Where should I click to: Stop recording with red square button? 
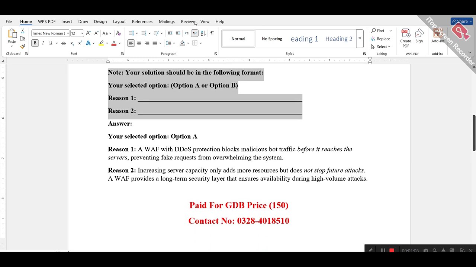[x=392, y=251]
